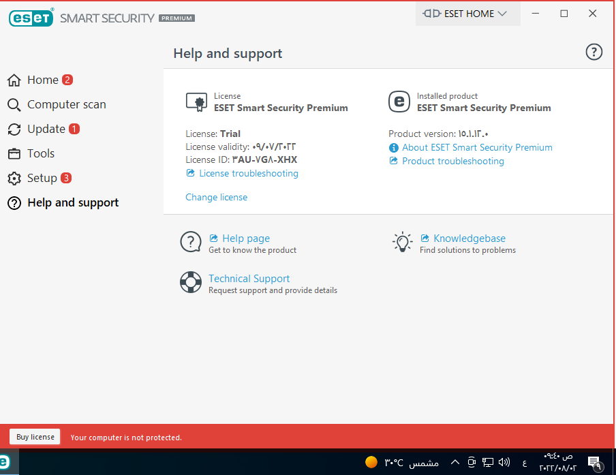Image resolution: width=616 pixels, height=475 pixels.
Task: Open About ESET Smart Security Premium
Action: [477, 147]
